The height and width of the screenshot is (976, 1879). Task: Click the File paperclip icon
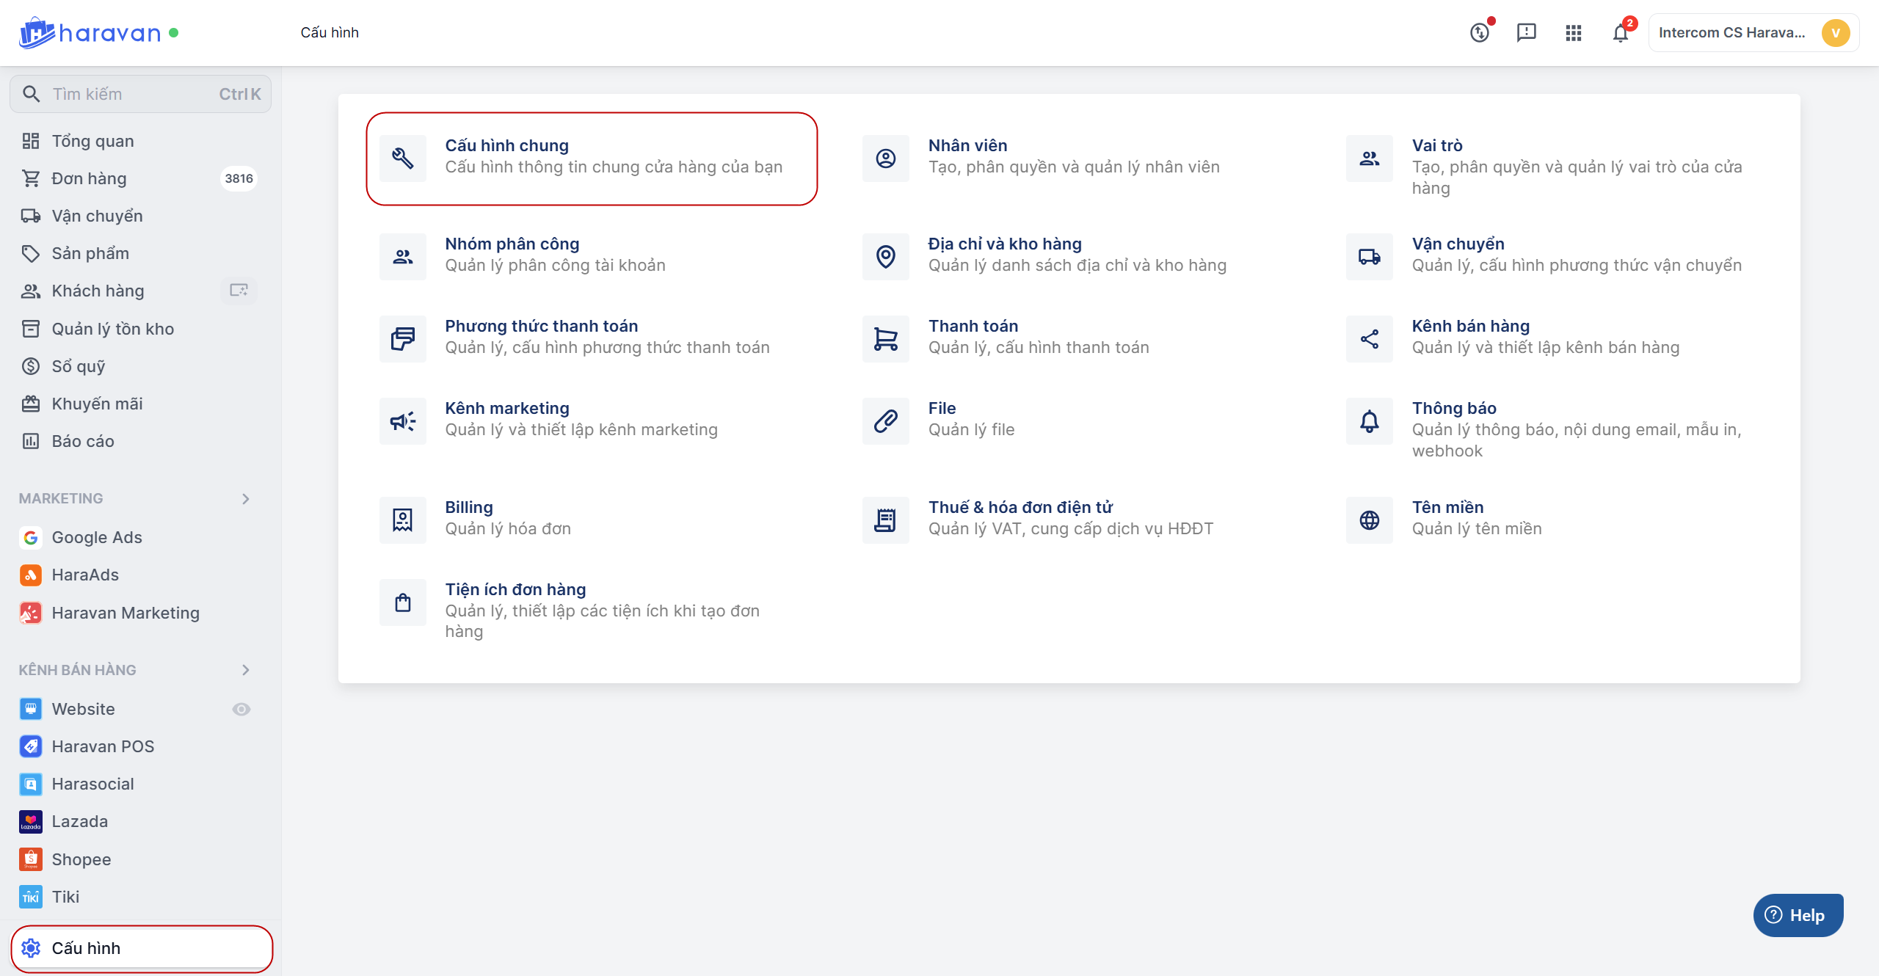pyautogui.click(x=885, y=421)
